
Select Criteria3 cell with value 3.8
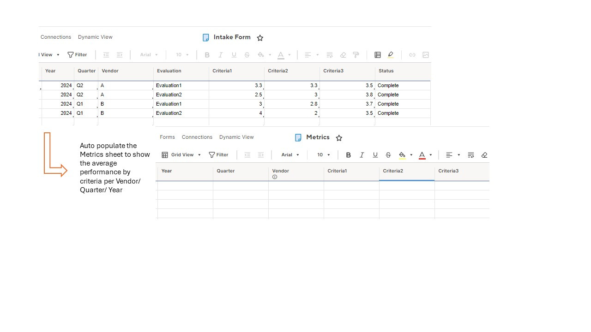[347, 95]
